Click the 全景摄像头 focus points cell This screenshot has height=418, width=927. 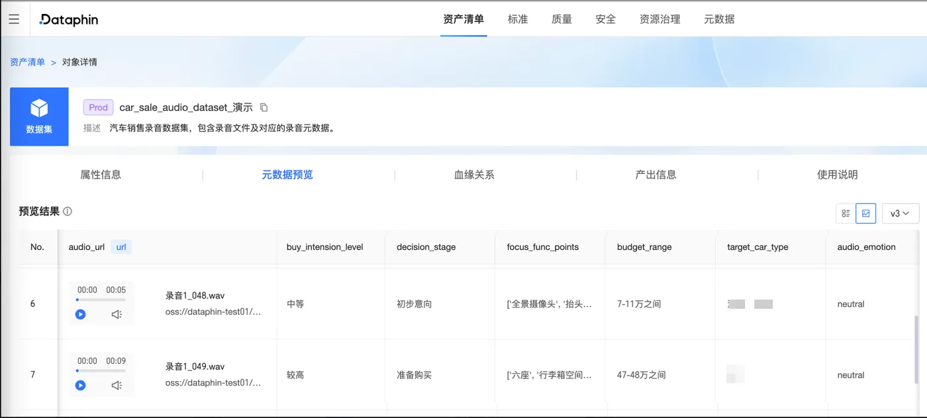coord(550,304)
